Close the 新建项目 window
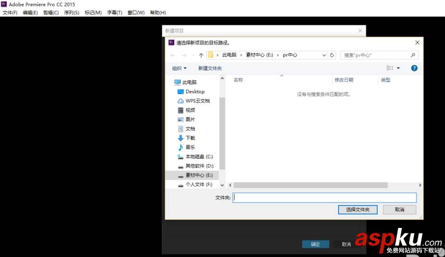 tap(360, 31)
